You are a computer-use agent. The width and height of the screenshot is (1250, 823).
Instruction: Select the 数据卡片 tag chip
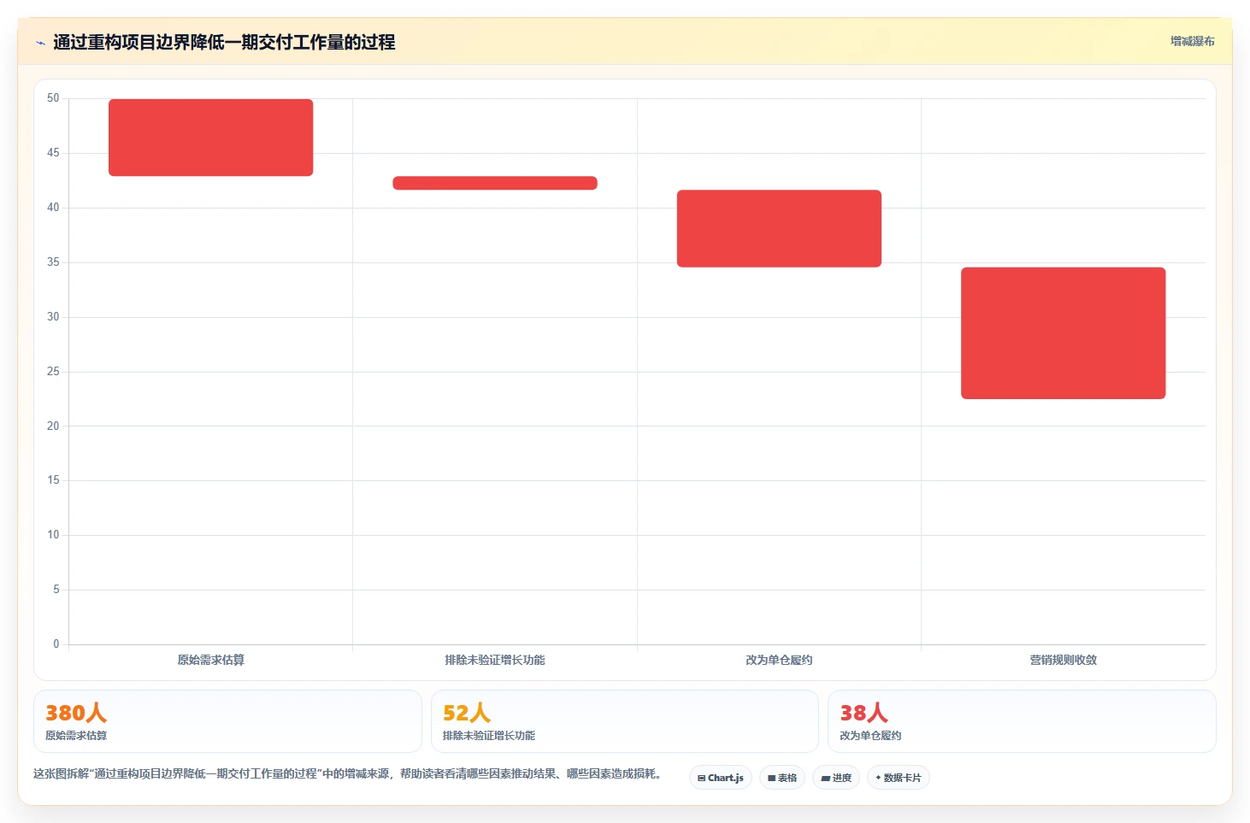tap(899, 778)
